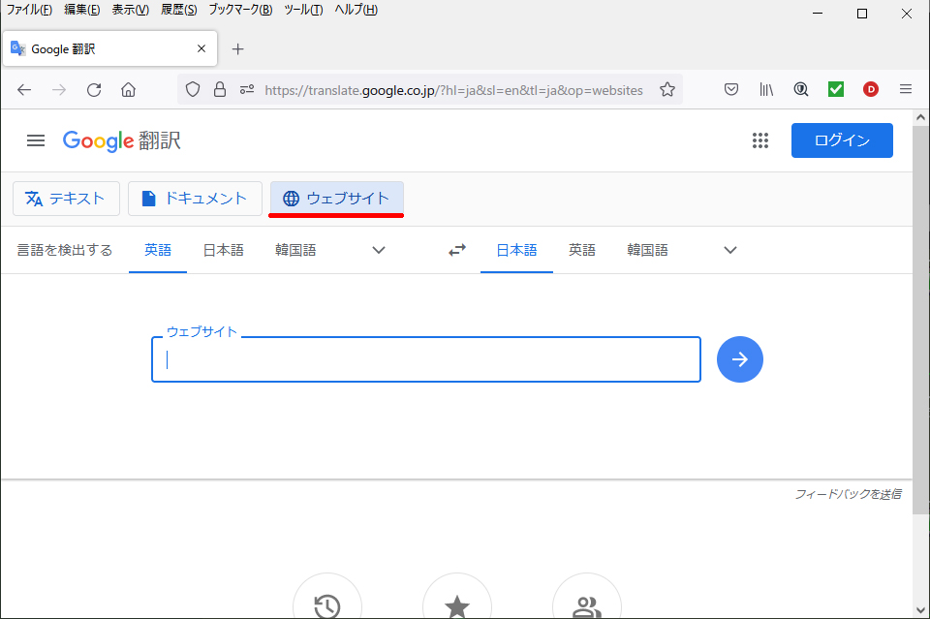The width and height of the screenshot is (930, 619).
Task: Click the browser forward arrow
Action: click(59, 90)
